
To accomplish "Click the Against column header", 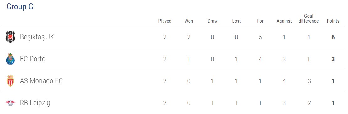I will click(x=284, y=21).
